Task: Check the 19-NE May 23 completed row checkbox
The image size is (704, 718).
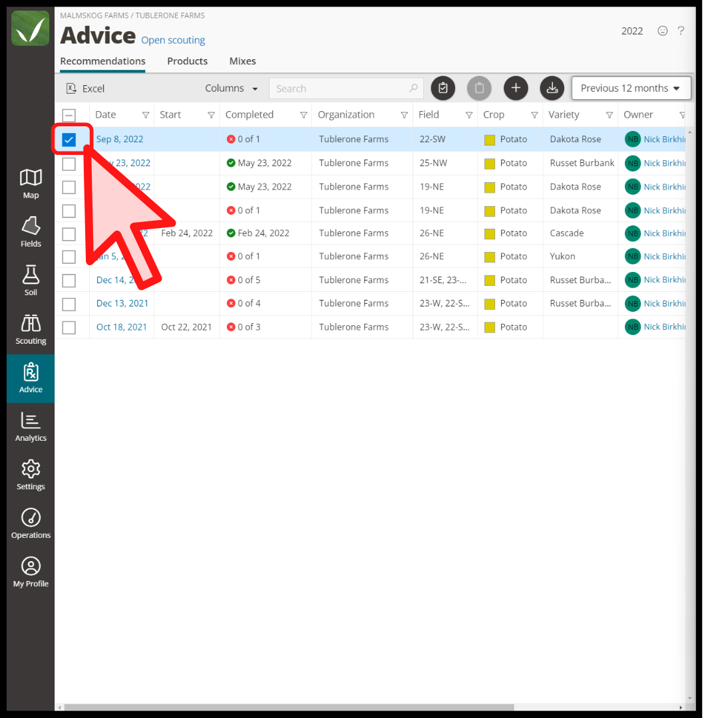Action: (x=69, y=187)
